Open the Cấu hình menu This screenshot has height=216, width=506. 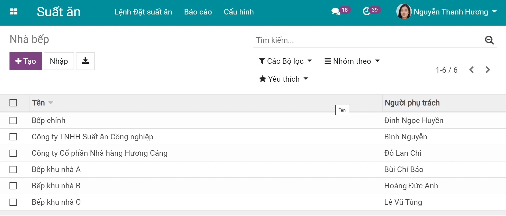click(x=239, y=12)
